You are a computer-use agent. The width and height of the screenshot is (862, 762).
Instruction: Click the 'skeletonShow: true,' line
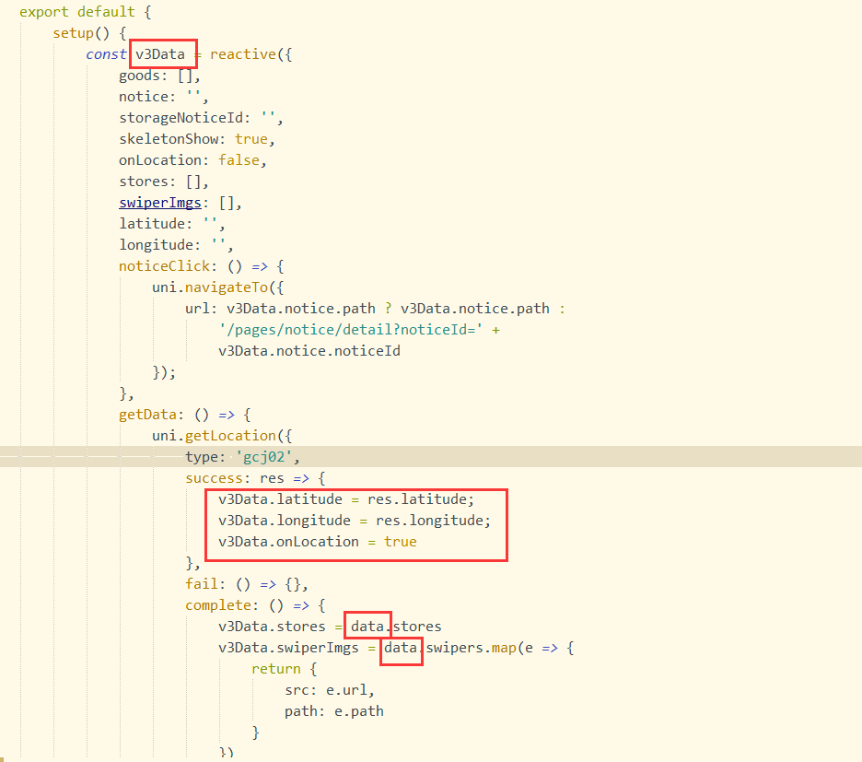(x=197, y=139)
